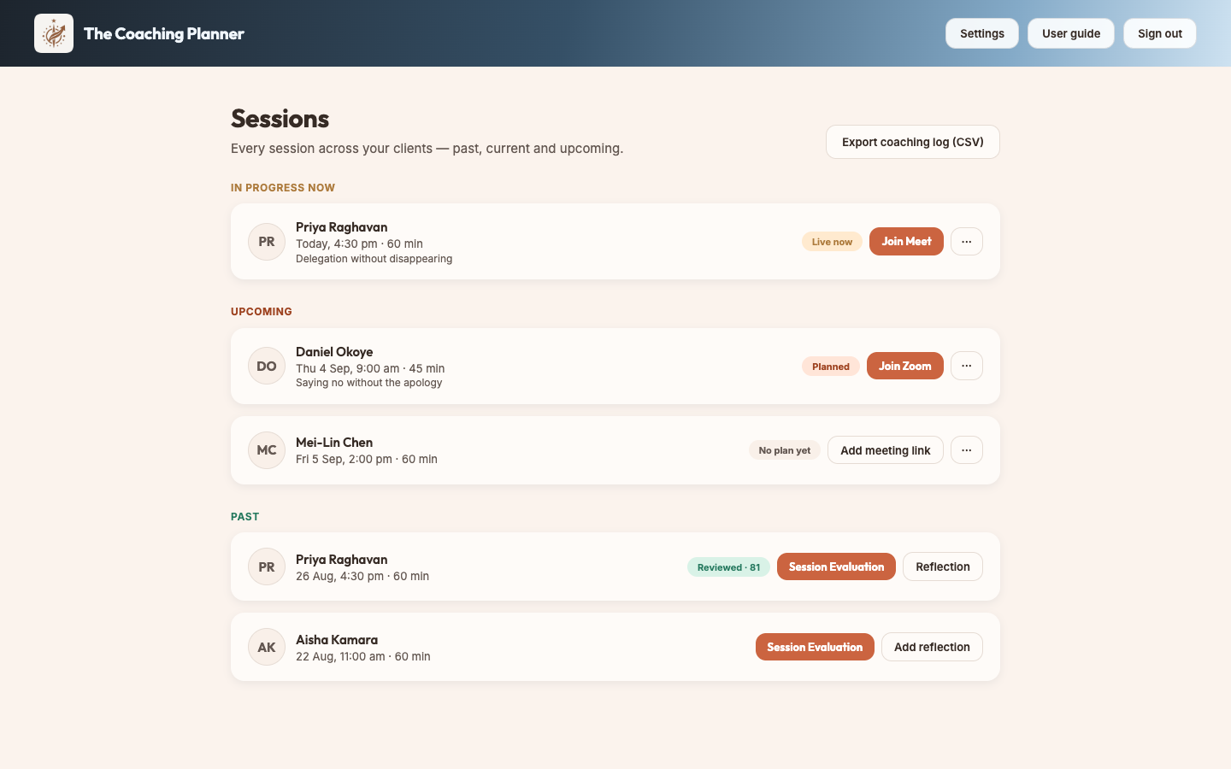Viewport: 1231px width, 769px height.
Task: Click topic 'Delegation without disappearing'
Action: pyautogui.click(x=374, y=259)
